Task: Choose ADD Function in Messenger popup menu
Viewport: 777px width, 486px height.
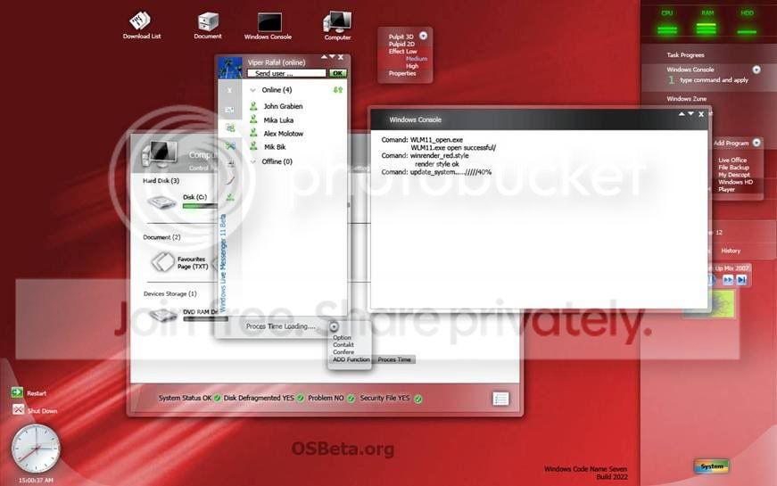Action: 351,359
